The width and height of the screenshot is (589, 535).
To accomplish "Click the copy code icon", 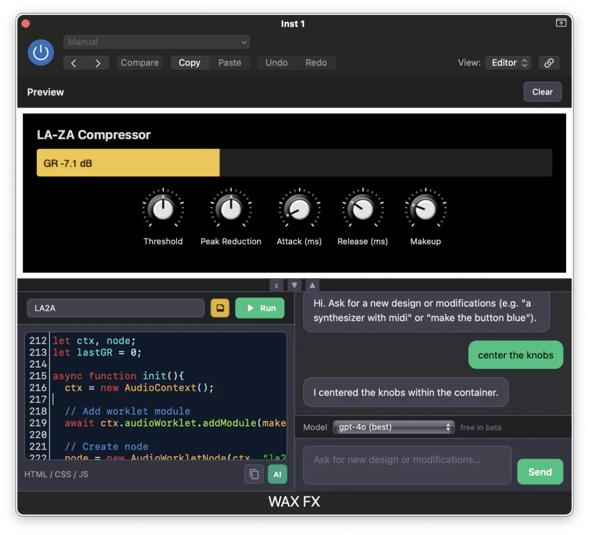I will tap(254, 474).
